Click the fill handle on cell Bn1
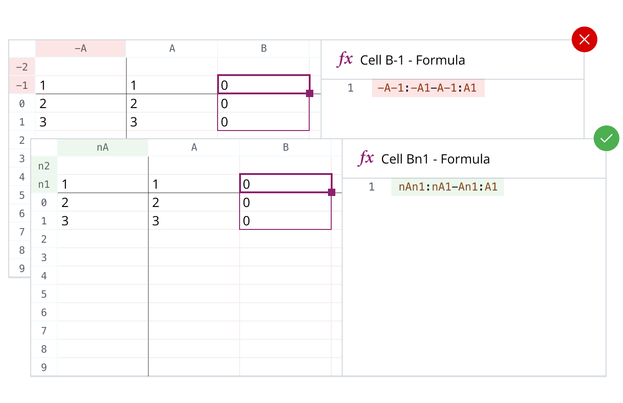This screenshot has width=623, height=403. pos(332,192)
